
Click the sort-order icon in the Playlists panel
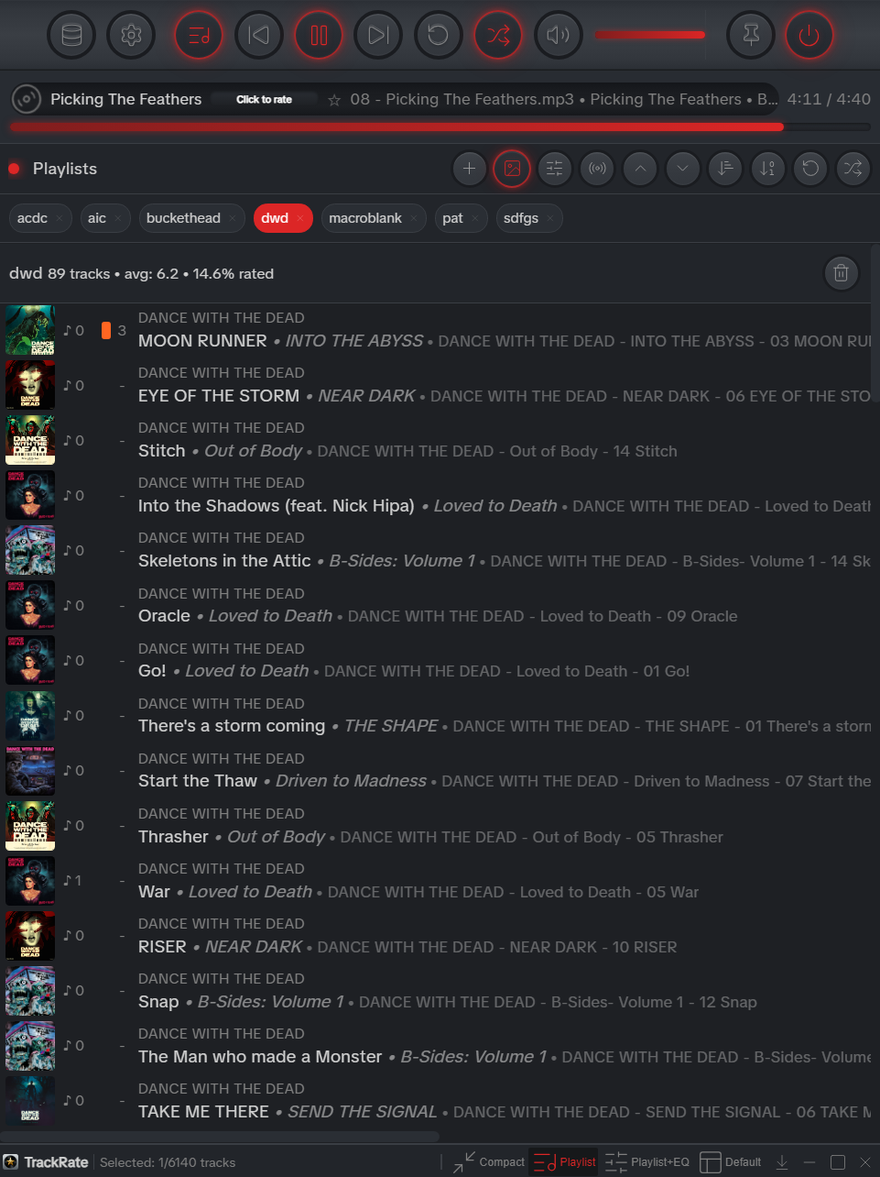pos(724,169)
